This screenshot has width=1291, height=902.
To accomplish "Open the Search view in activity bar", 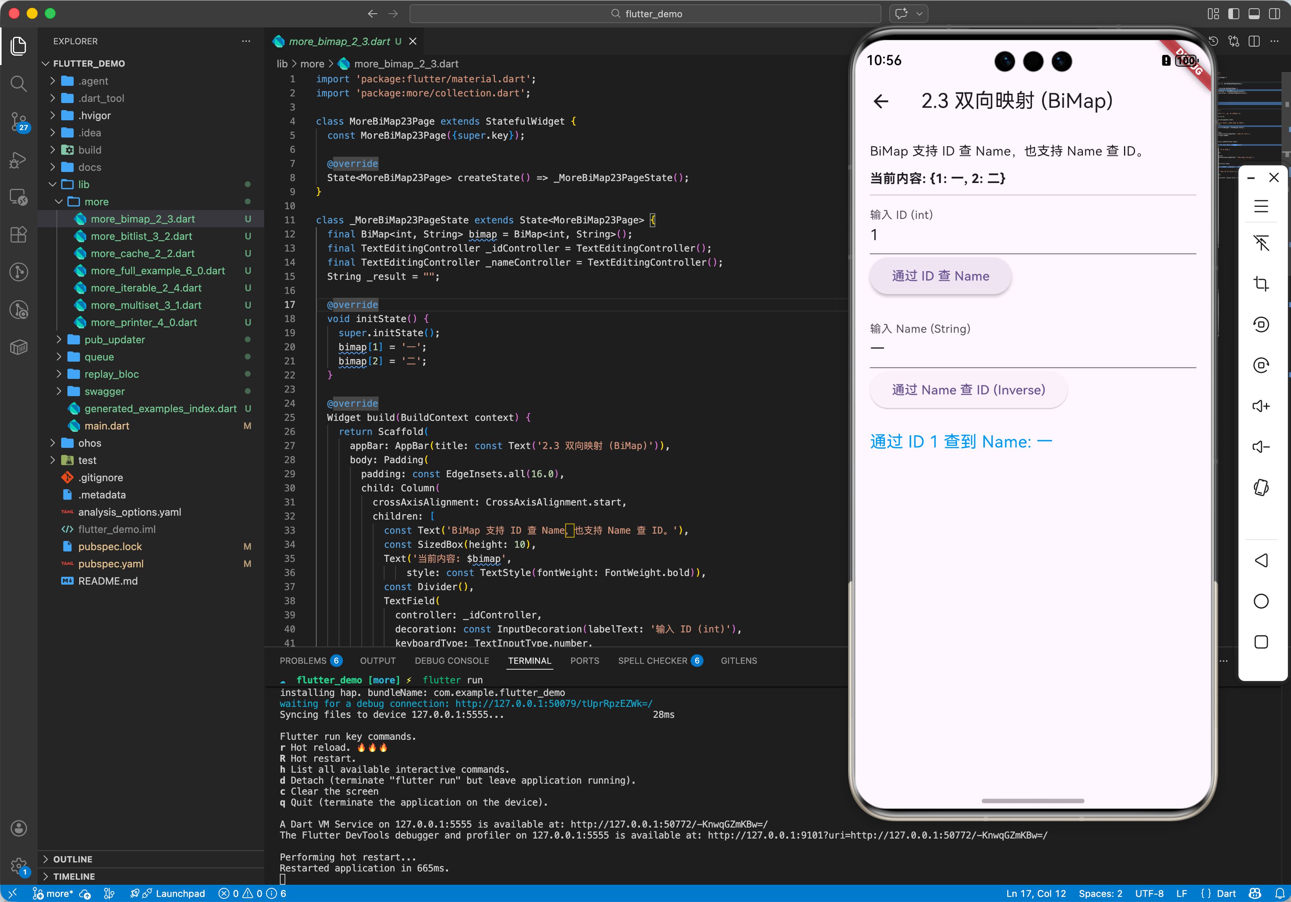I will coord(18,84).
